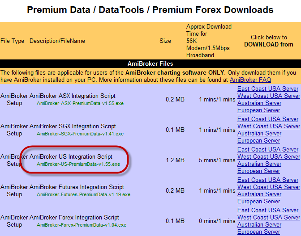This screenshot has width=301, height=236.
Task: Click the File Type column header
Action: (12, 41)
